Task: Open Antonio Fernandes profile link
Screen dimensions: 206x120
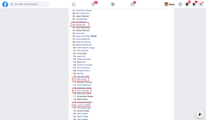Action: tap(85, 65)
